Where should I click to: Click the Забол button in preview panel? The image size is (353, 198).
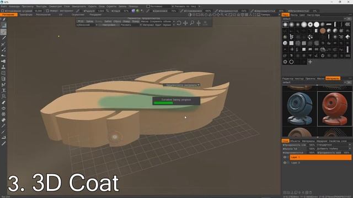click(108, 21)
